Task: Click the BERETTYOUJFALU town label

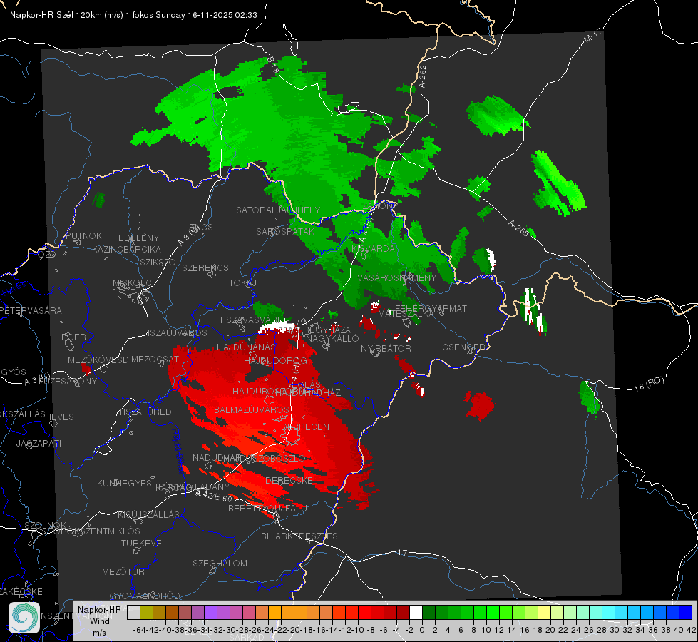Action: point(267,508)
